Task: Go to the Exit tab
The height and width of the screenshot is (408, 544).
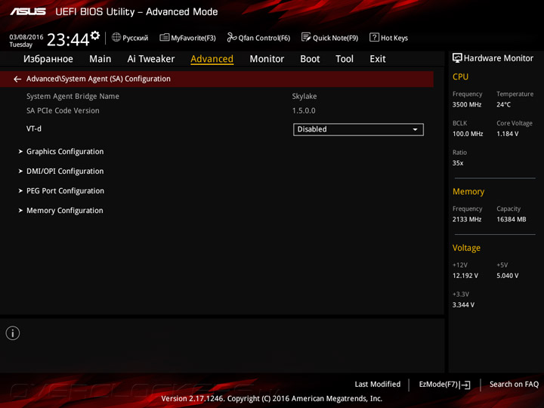Action: click(x=378, y=59)
